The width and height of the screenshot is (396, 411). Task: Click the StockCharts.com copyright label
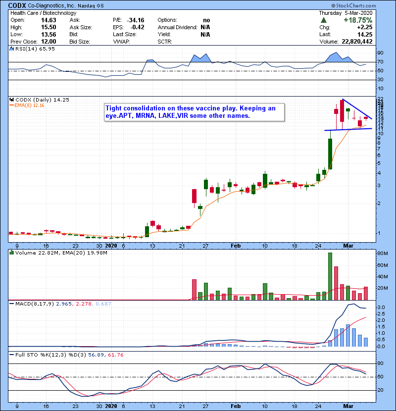click(x=353, y=5)
